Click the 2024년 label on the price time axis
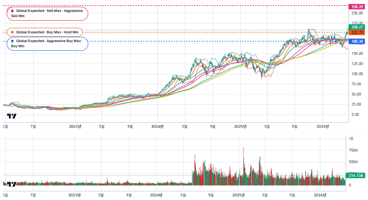This screenshot has height=200, width=368. pyautogui.click(x=157, y=127)
